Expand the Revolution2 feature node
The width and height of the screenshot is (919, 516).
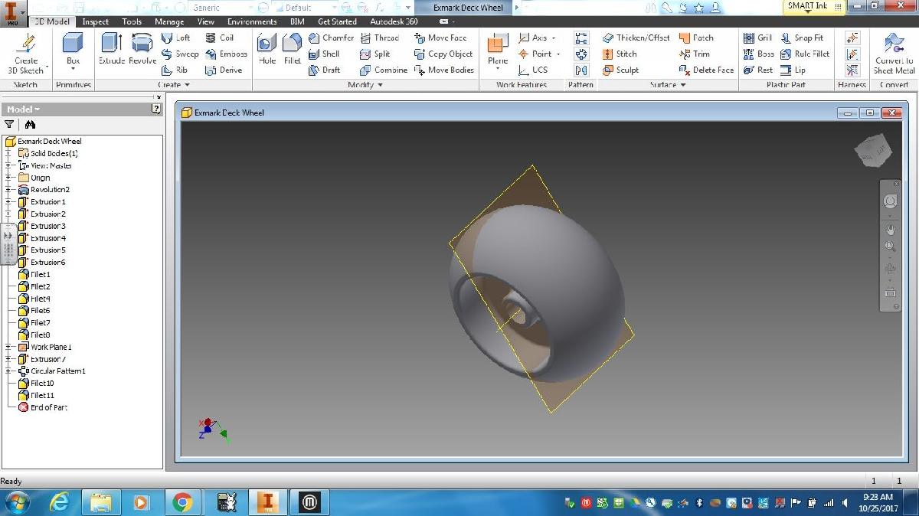[x=8, y=190]
